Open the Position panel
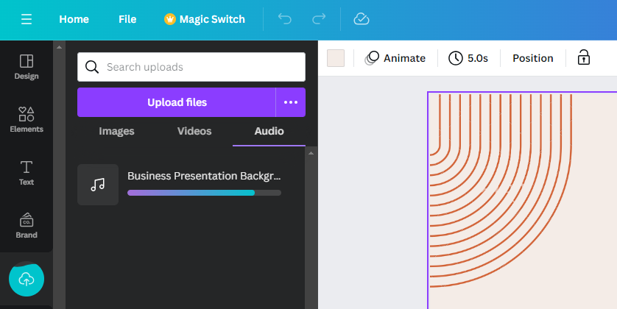 click(533, 58)
